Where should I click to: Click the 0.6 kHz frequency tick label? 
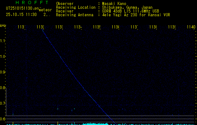pos(3,119)
